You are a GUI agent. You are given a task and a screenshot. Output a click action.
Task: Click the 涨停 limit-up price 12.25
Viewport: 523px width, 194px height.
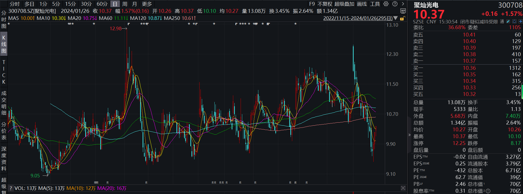click(x=459, y=143)
